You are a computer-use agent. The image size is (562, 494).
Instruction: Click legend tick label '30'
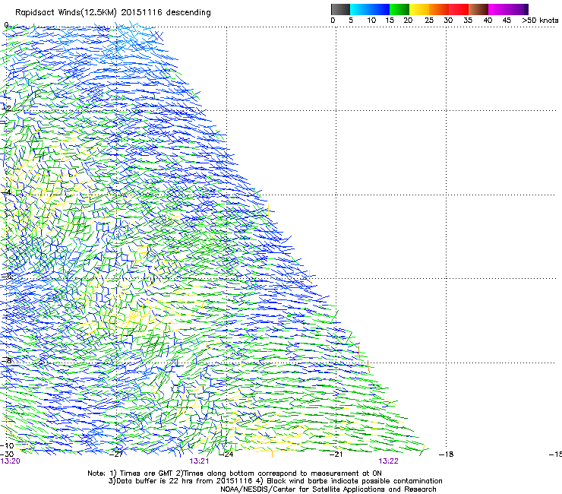pos(448,21)
